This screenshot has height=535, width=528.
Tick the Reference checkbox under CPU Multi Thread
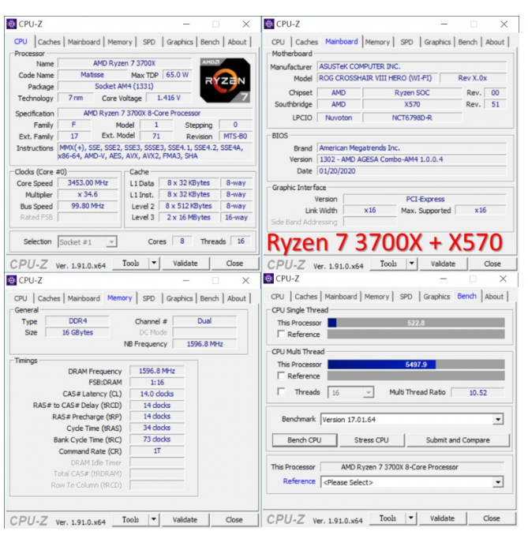(x=281, y=376)
